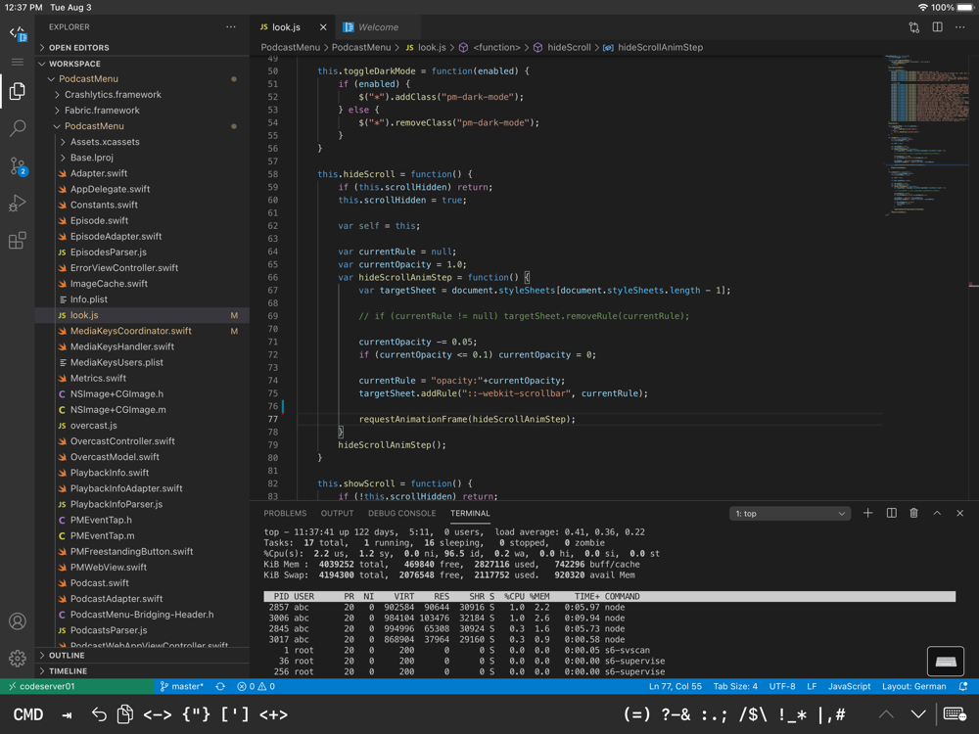Open the terminal selector dropdown '1: top'

pyautogui.click(x=789, y=514)
